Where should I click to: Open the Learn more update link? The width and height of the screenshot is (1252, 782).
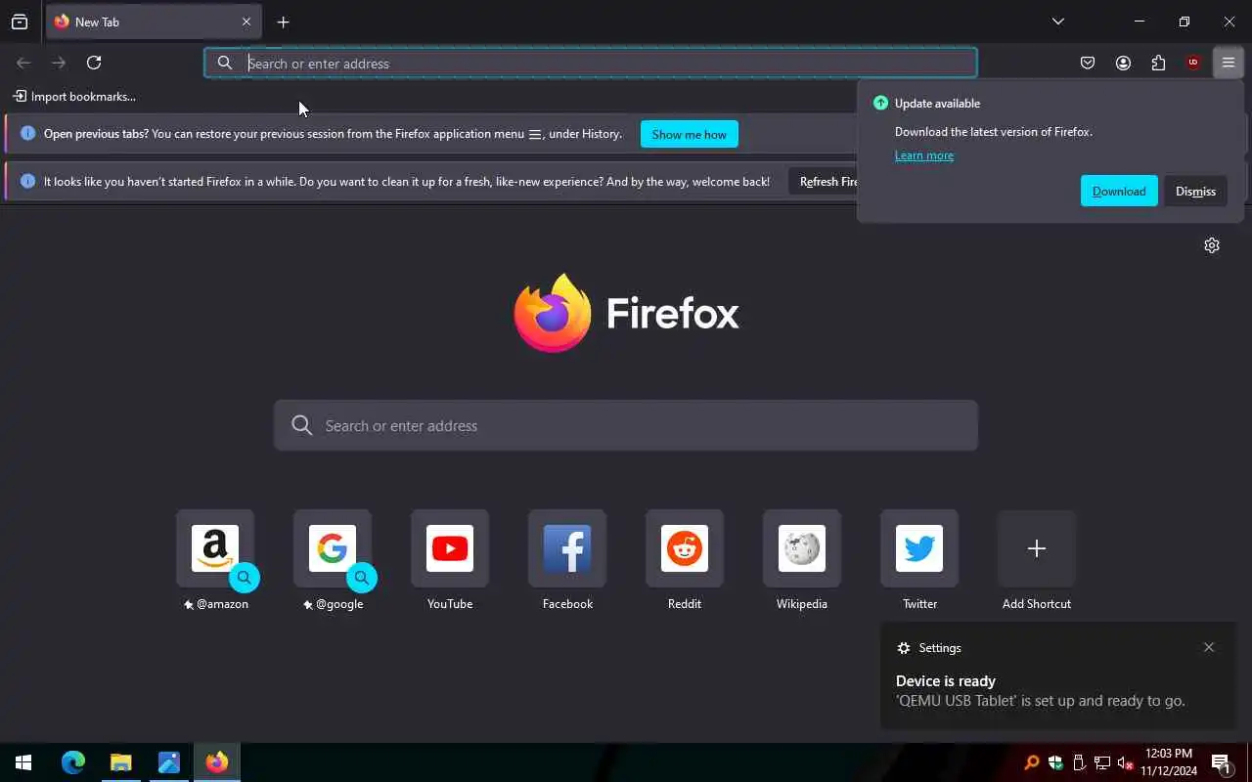(x=924, y=155)
